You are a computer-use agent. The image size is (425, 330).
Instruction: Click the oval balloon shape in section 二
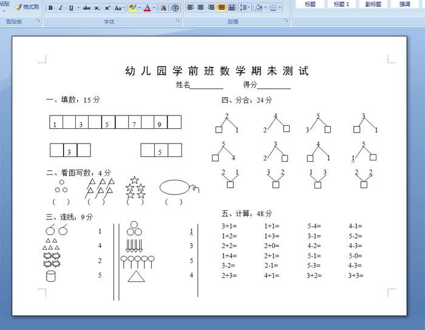175,187
